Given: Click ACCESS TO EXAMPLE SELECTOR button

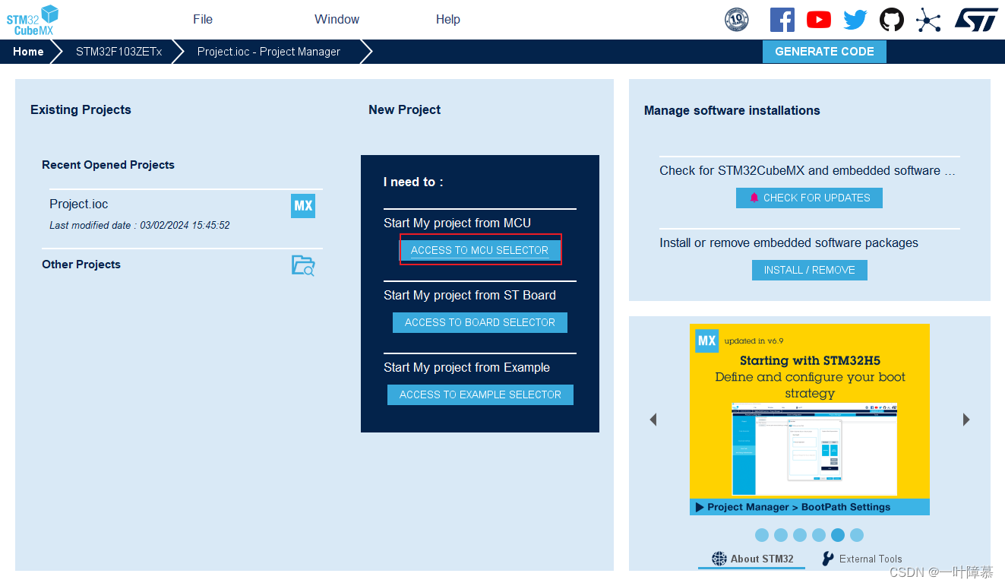Looking at the screenshot, I should (x=480, y=394).
